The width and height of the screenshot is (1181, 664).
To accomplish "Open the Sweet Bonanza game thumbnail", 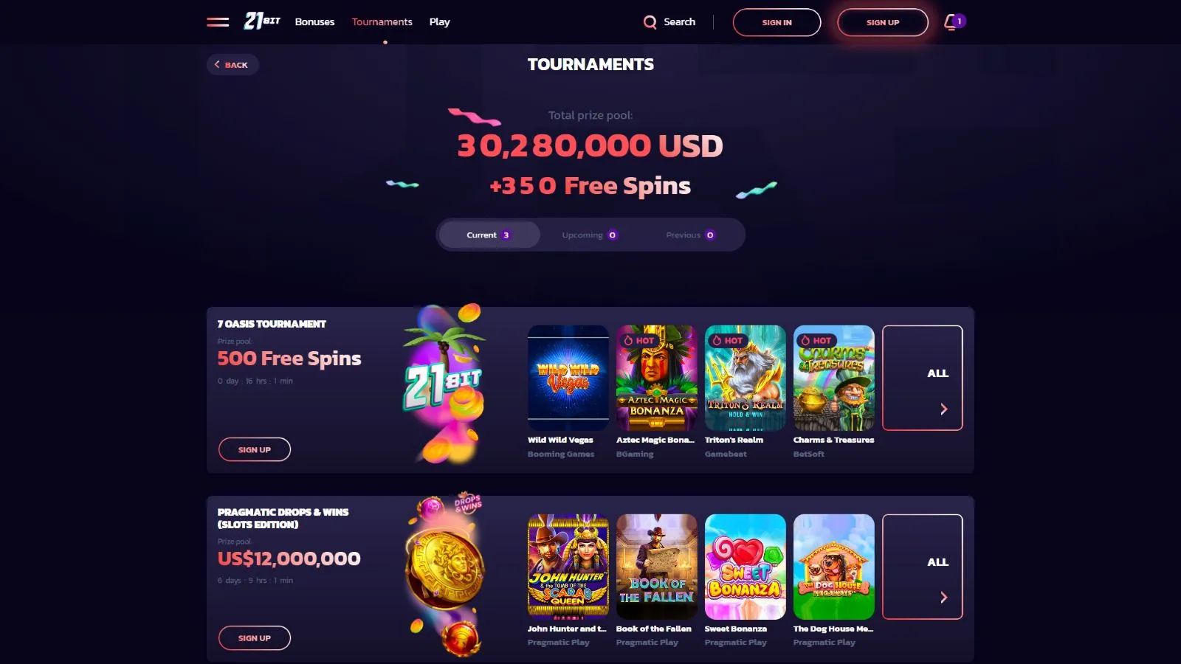I will (x=746, y=567).
